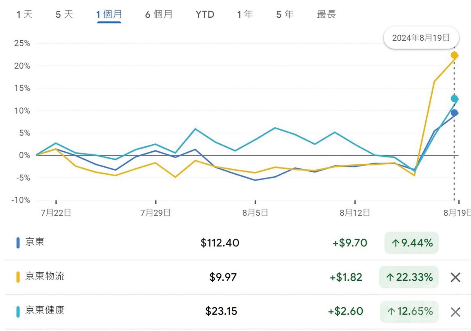Click the yellow 京東物流 data point on chart
471x331 pixels.
[x=454, y=55]
